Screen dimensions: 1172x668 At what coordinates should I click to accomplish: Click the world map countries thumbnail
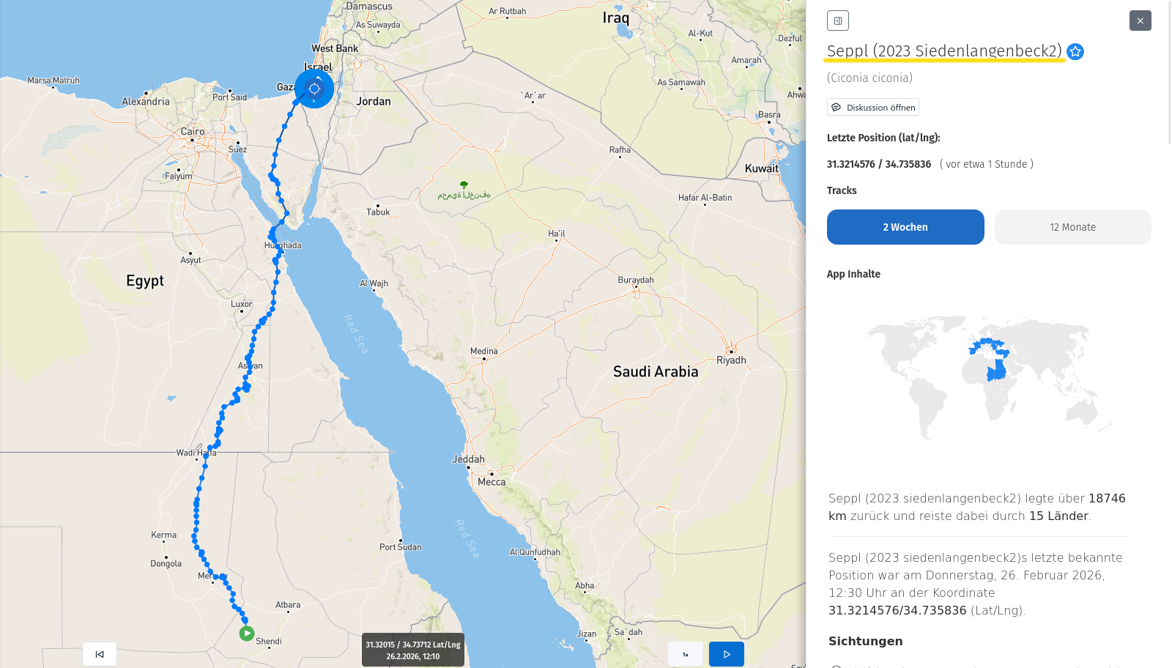pyautogui.click(x=990, y=376)
